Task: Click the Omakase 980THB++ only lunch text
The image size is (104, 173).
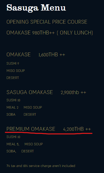Action: (50, 33)
